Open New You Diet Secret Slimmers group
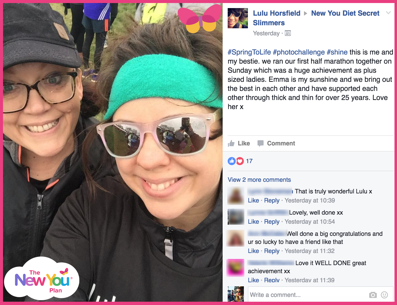397x305 pixels. 316,18
